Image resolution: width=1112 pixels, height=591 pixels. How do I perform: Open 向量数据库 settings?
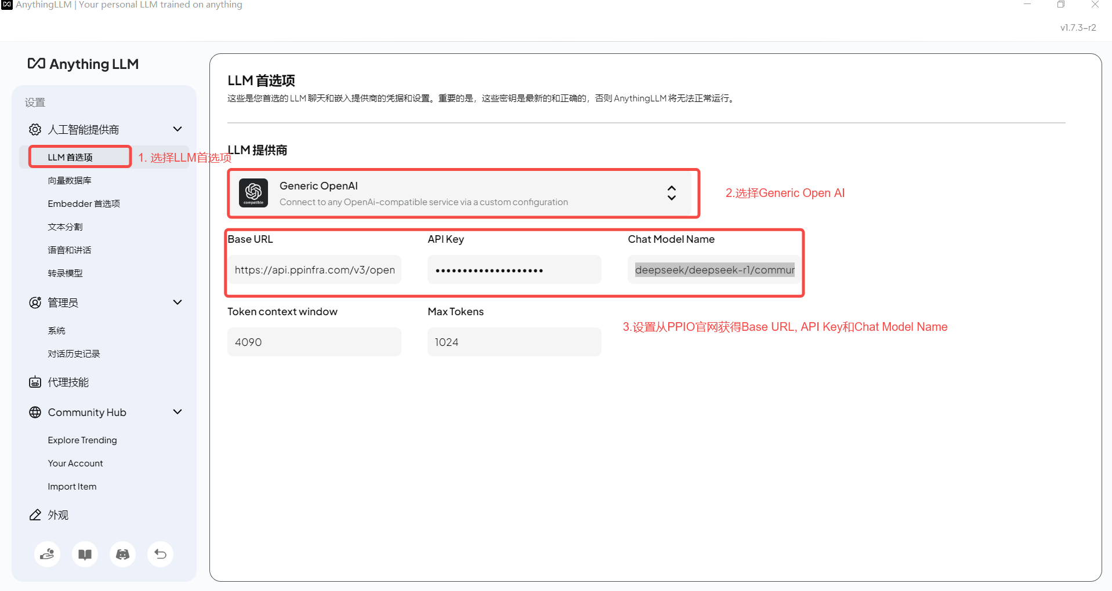click(70, 180)
